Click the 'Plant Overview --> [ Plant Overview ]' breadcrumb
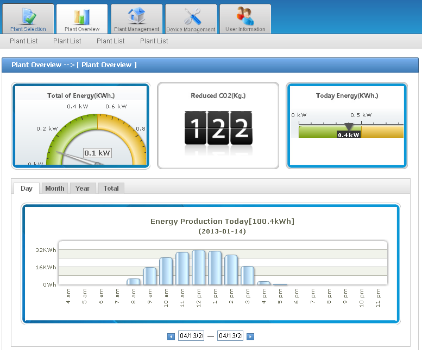This screenshot has height=350, width=422. point(74,64)
